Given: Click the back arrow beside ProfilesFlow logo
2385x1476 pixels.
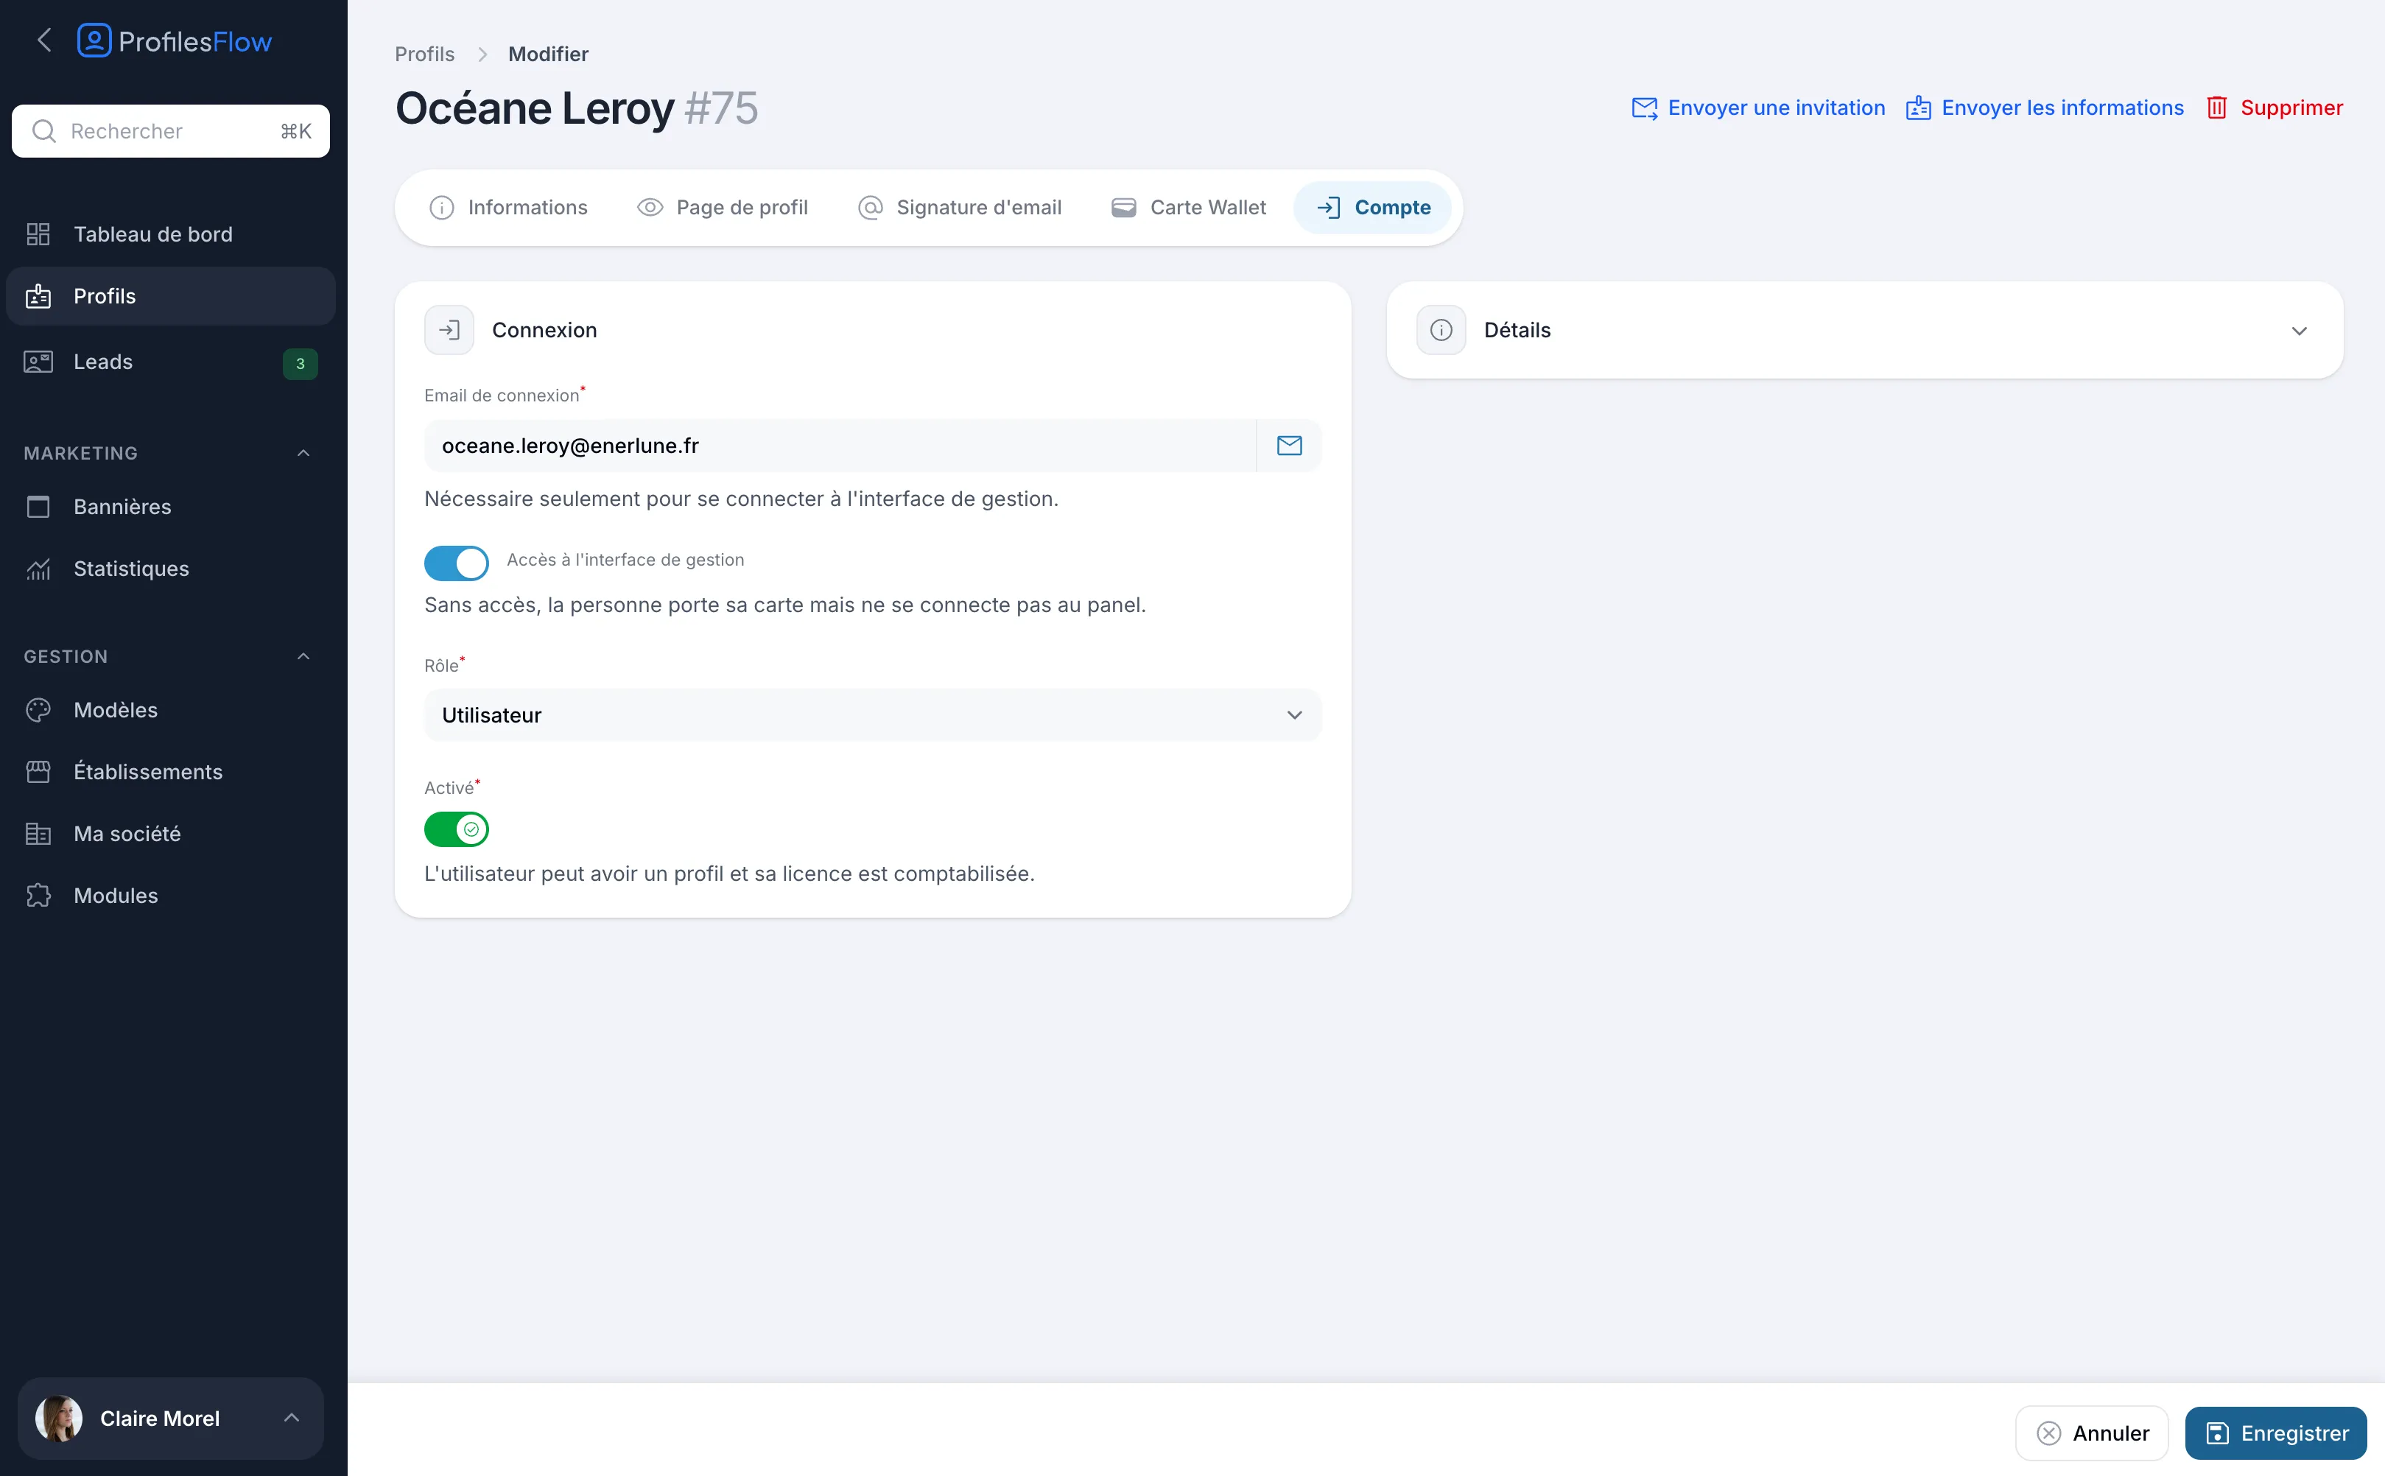Looking at the screenshot, I should [x=44, y=41].
